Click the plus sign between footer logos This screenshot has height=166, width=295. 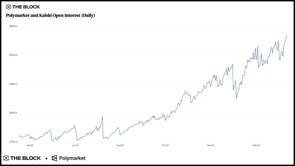pyautogui.click(x=46, y=158)
